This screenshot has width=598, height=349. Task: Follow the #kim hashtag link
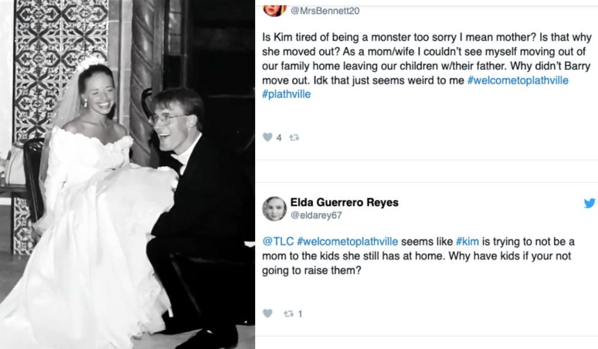coord(468,241)
